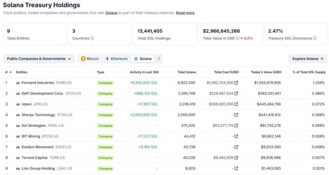Image resolution: width=329 pixels, height=175 pixels.
Task: Expand Public Companies & Governments dropdown
Action: coord(39,59)
